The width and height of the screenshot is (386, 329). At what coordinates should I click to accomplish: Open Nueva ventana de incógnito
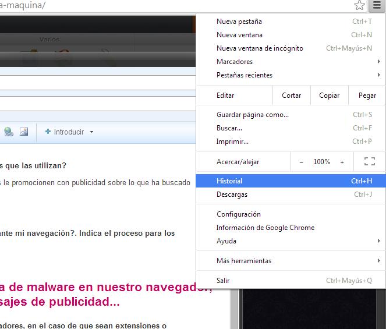tap(291, 48)
